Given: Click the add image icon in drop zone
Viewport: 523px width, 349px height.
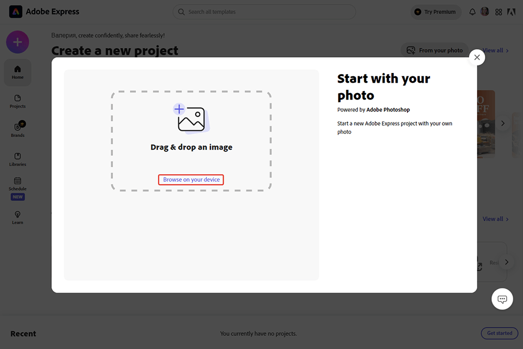Looking at the screenshot, I should [191, 119].
